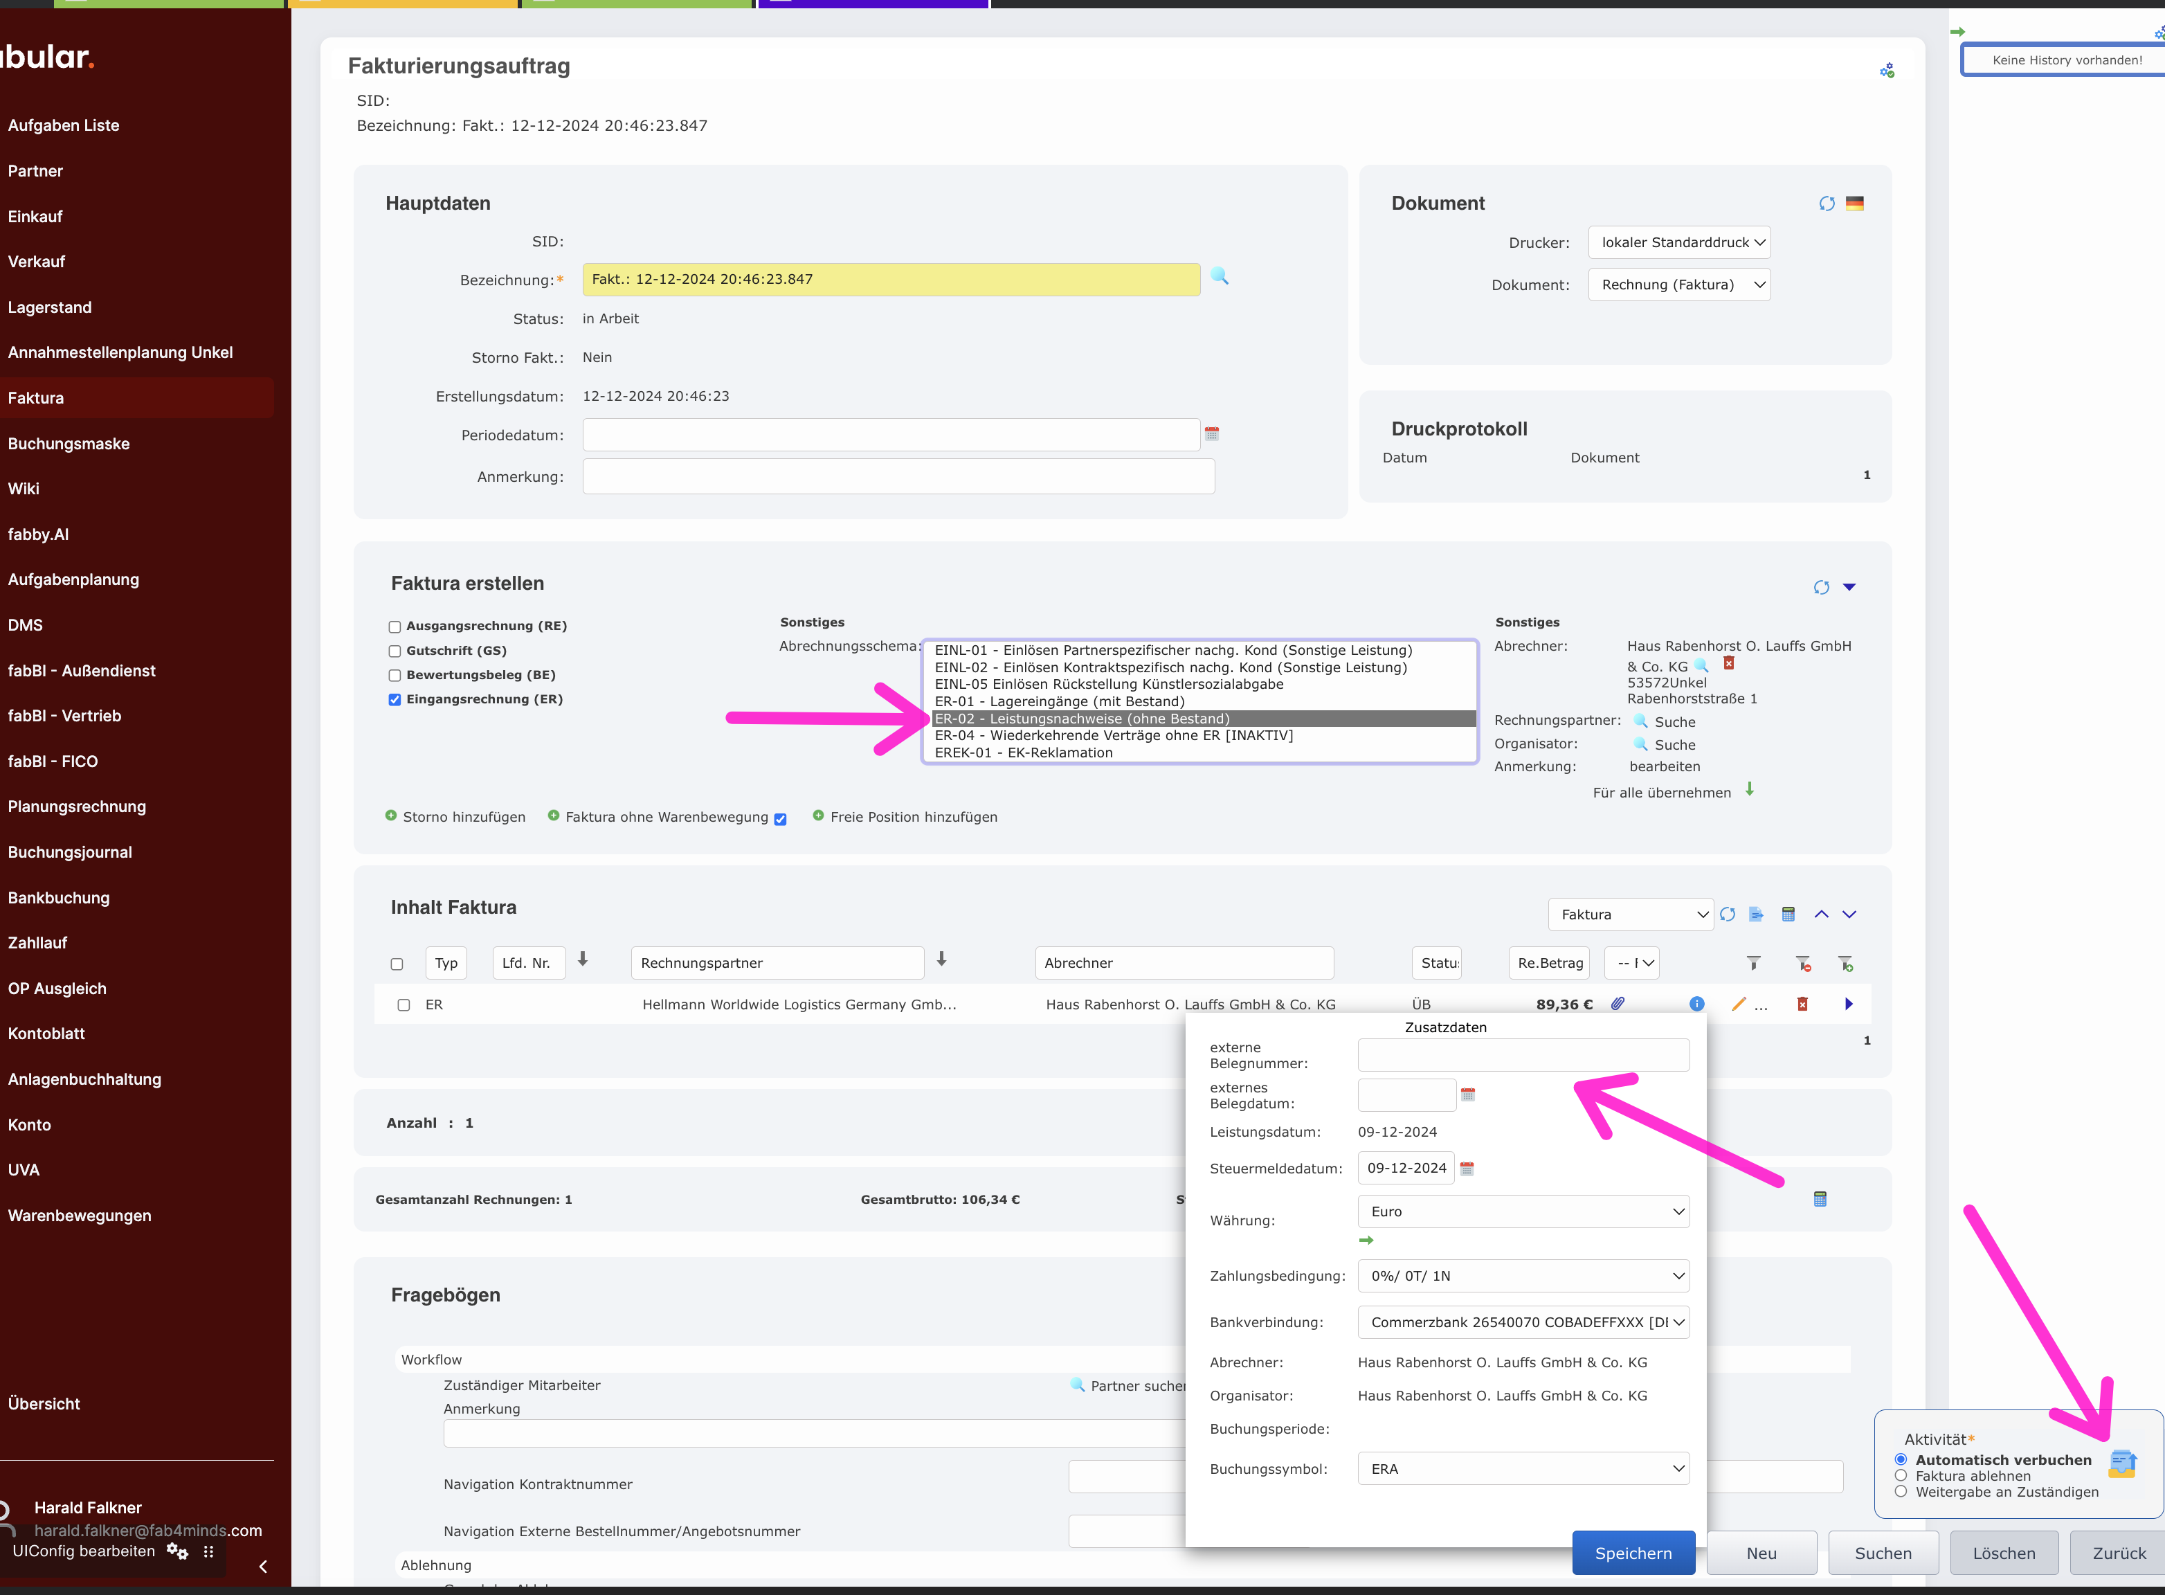Click into the externe Belegnummer field
Screen dimensions: 2165x1595
tap(1522, 1055)
